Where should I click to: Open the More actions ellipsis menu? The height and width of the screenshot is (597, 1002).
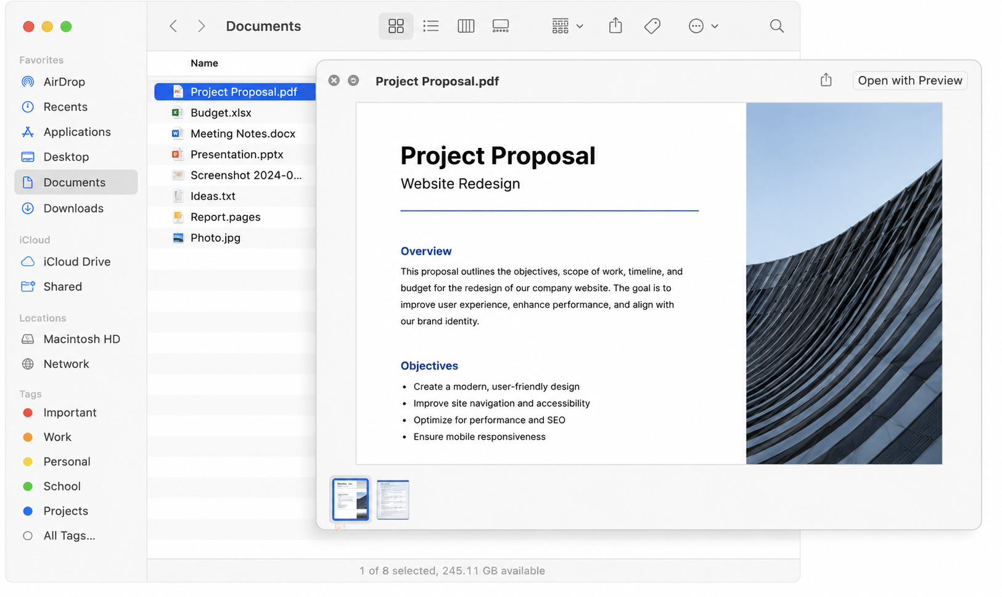pos(703,26)
